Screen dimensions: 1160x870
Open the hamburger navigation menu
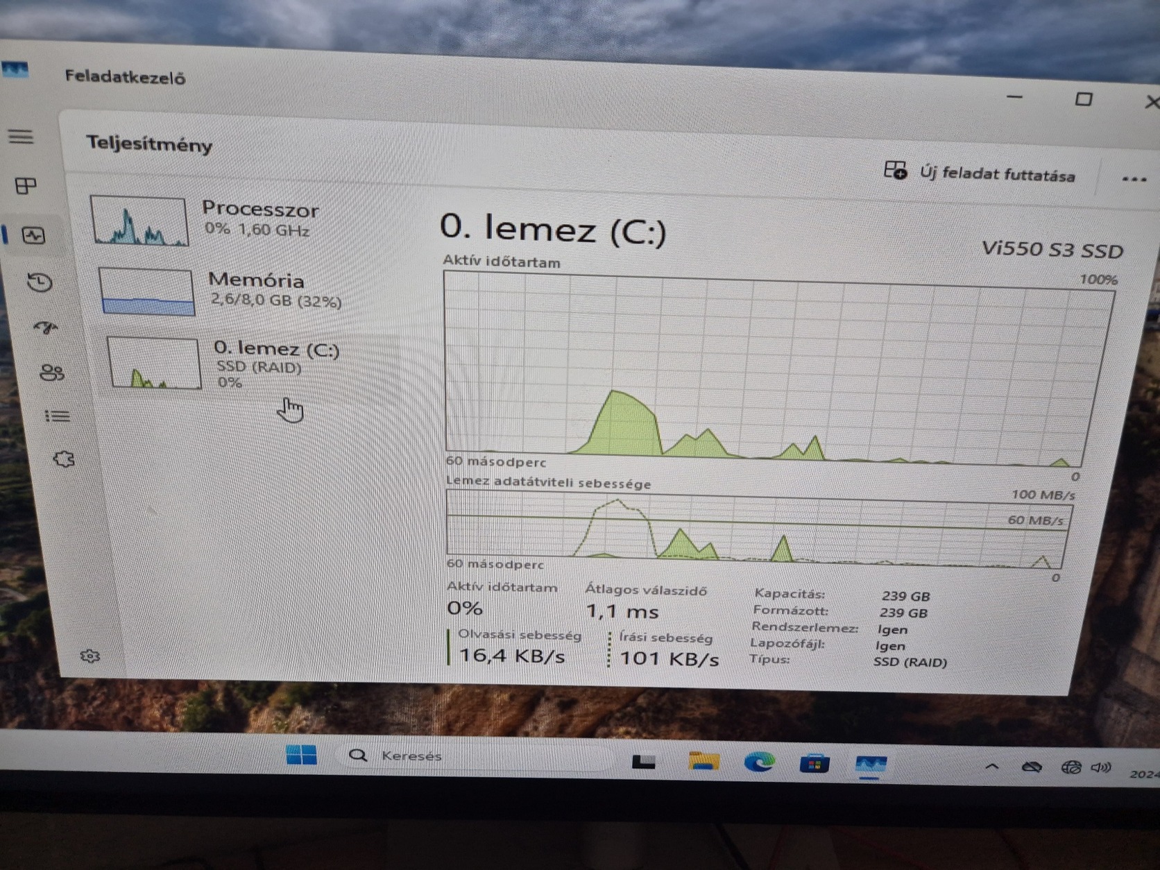pos(21,136)
